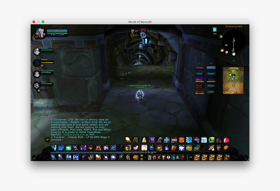
Task: Select party member Liljen's portrait
Action: 37,85
